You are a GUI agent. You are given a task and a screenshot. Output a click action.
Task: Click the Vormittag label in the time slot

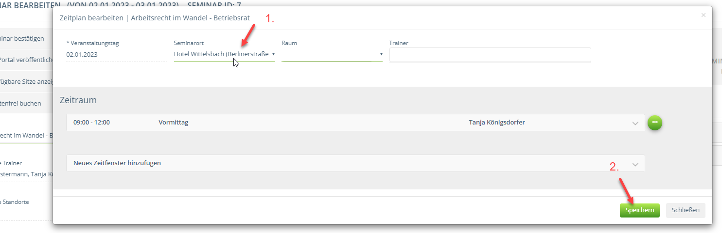[x=173, y=123]
